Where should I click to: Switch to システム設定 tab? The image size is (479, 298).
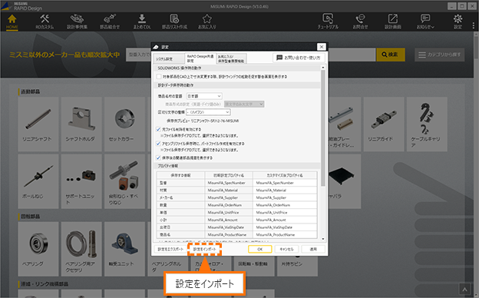coord(169,58)
